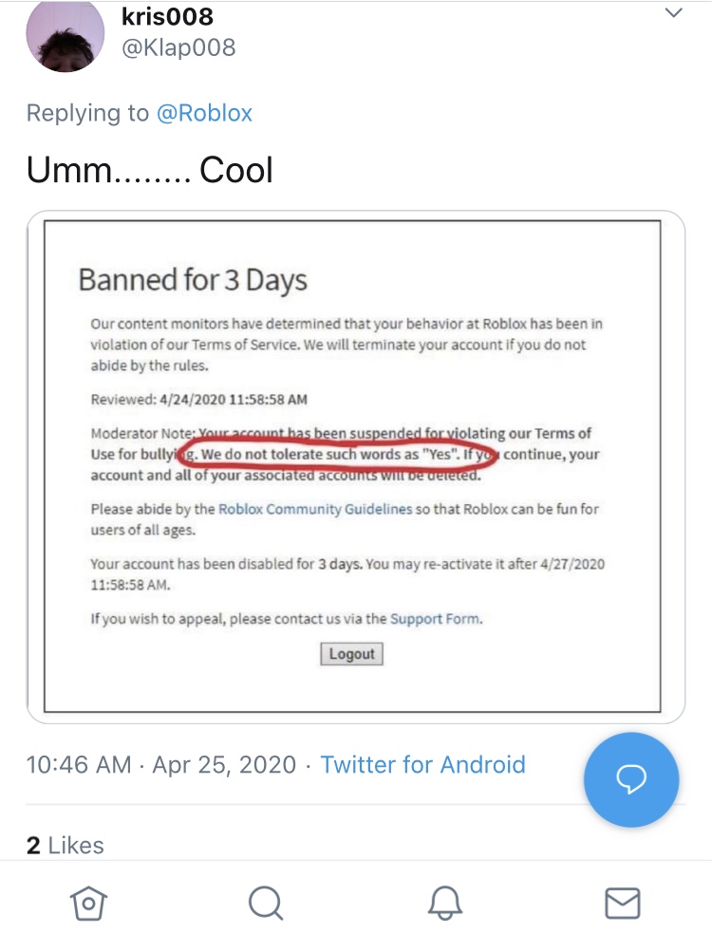Screen dimensions: 712x934
Task: Click the Logout button in screenshot
Action: pos(351,654)
